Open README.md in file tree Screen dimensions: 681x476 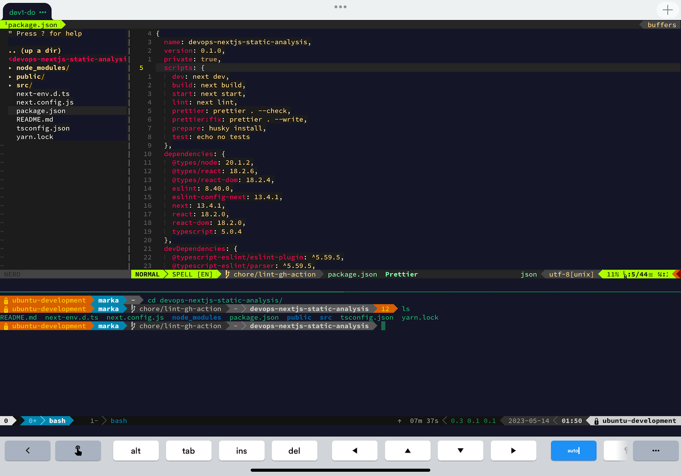(x=35, y=119)
